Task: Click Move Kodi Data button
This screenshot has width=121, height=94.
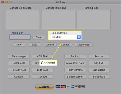Action: coord(75,63)
